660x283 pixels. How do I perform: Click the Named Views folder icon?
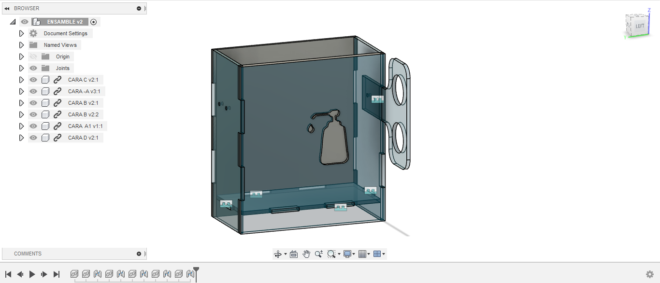click(x=33, y=45)
